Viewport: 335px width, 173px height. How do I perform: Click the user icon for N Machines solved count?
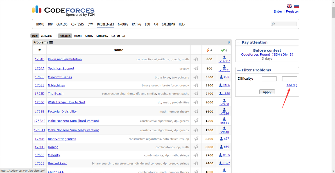[x=221, y=85]
